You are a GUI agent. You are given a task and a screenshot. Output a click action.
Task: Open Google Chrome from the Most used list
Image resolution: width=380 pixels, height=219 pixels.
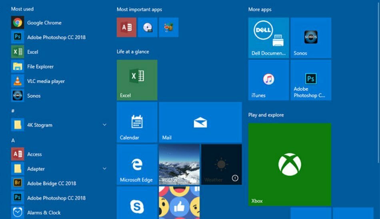pos(44,23)
